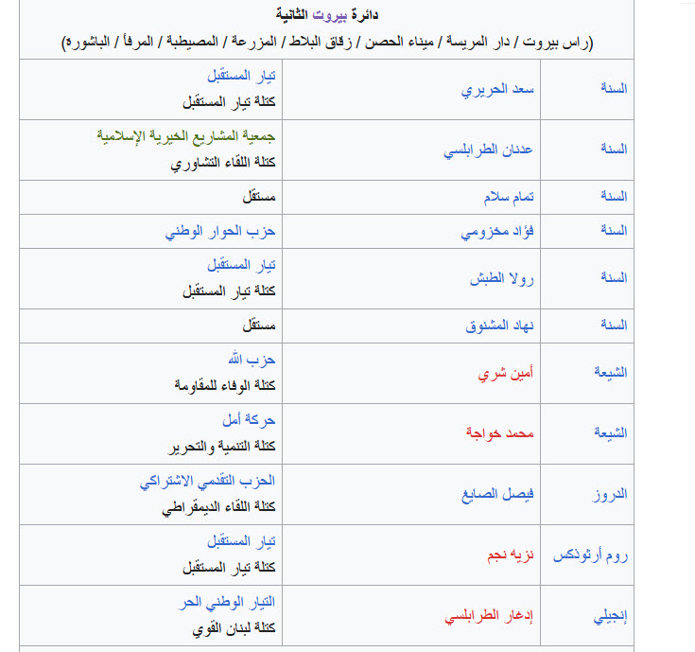Image resolution: width=695 pixels, height=652 pixels.
Task: Open the red أمين شري link
Action: pos(505,374)
